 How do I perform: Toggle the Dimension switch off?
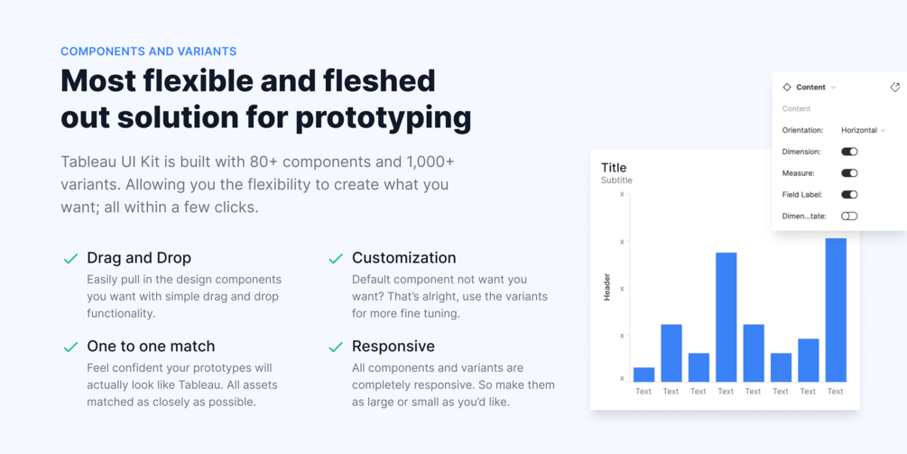point(849,152)
